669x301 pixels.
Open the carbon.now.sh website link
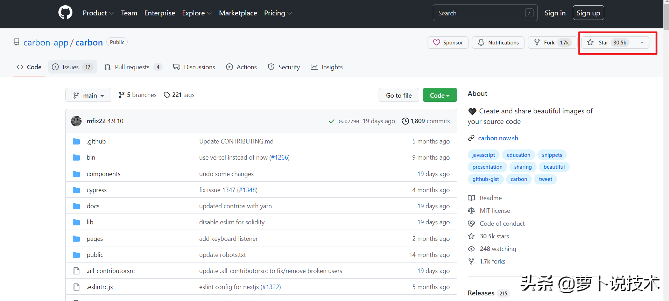pos(498,138)
